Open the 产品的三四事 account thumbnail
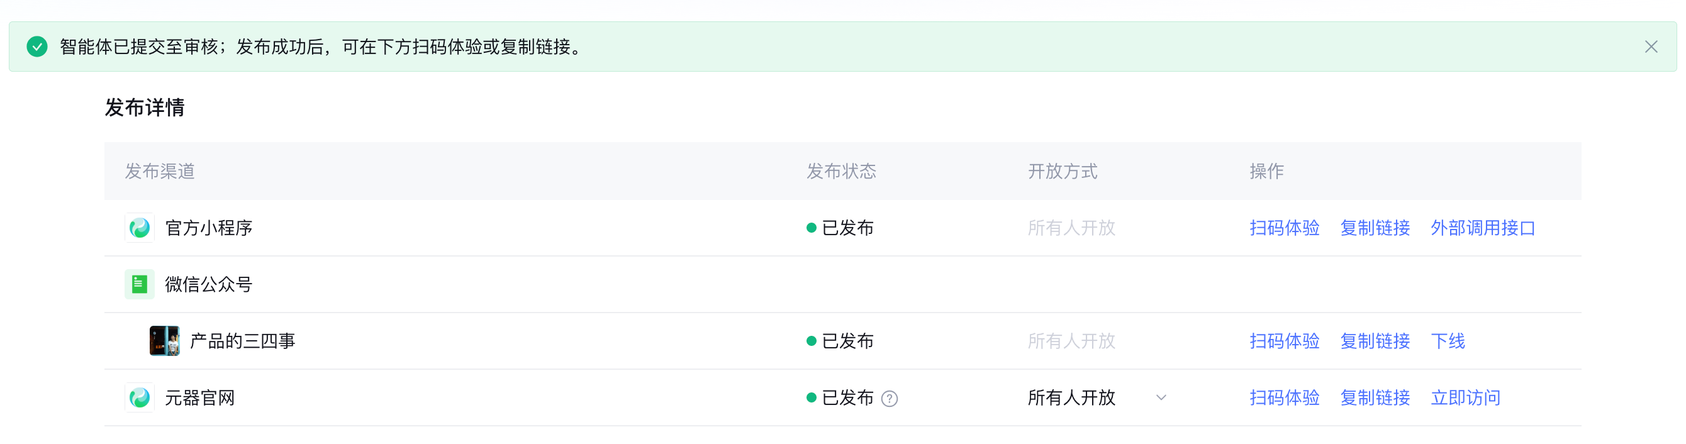 (164, 341)
